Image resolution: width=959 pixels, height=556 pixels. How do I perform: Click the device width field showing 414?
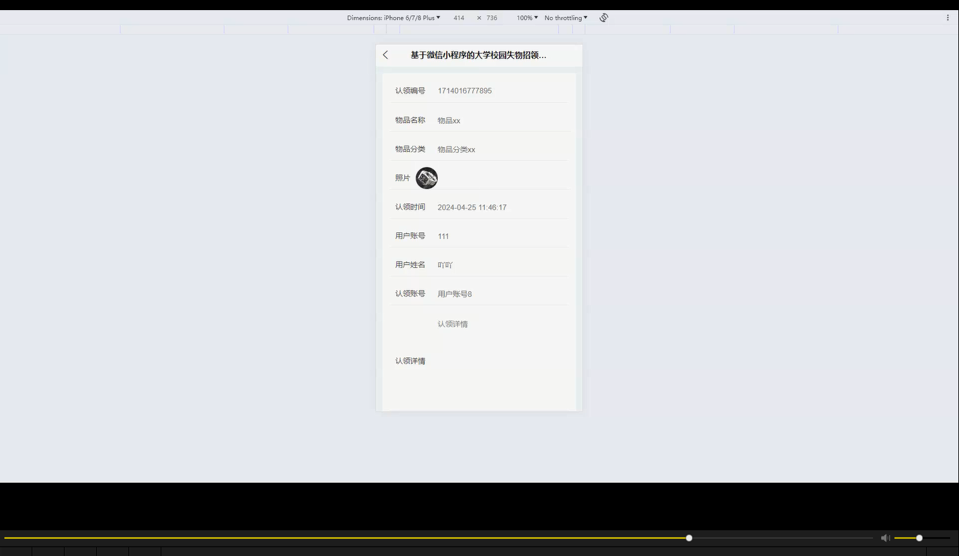coord(459,18)
